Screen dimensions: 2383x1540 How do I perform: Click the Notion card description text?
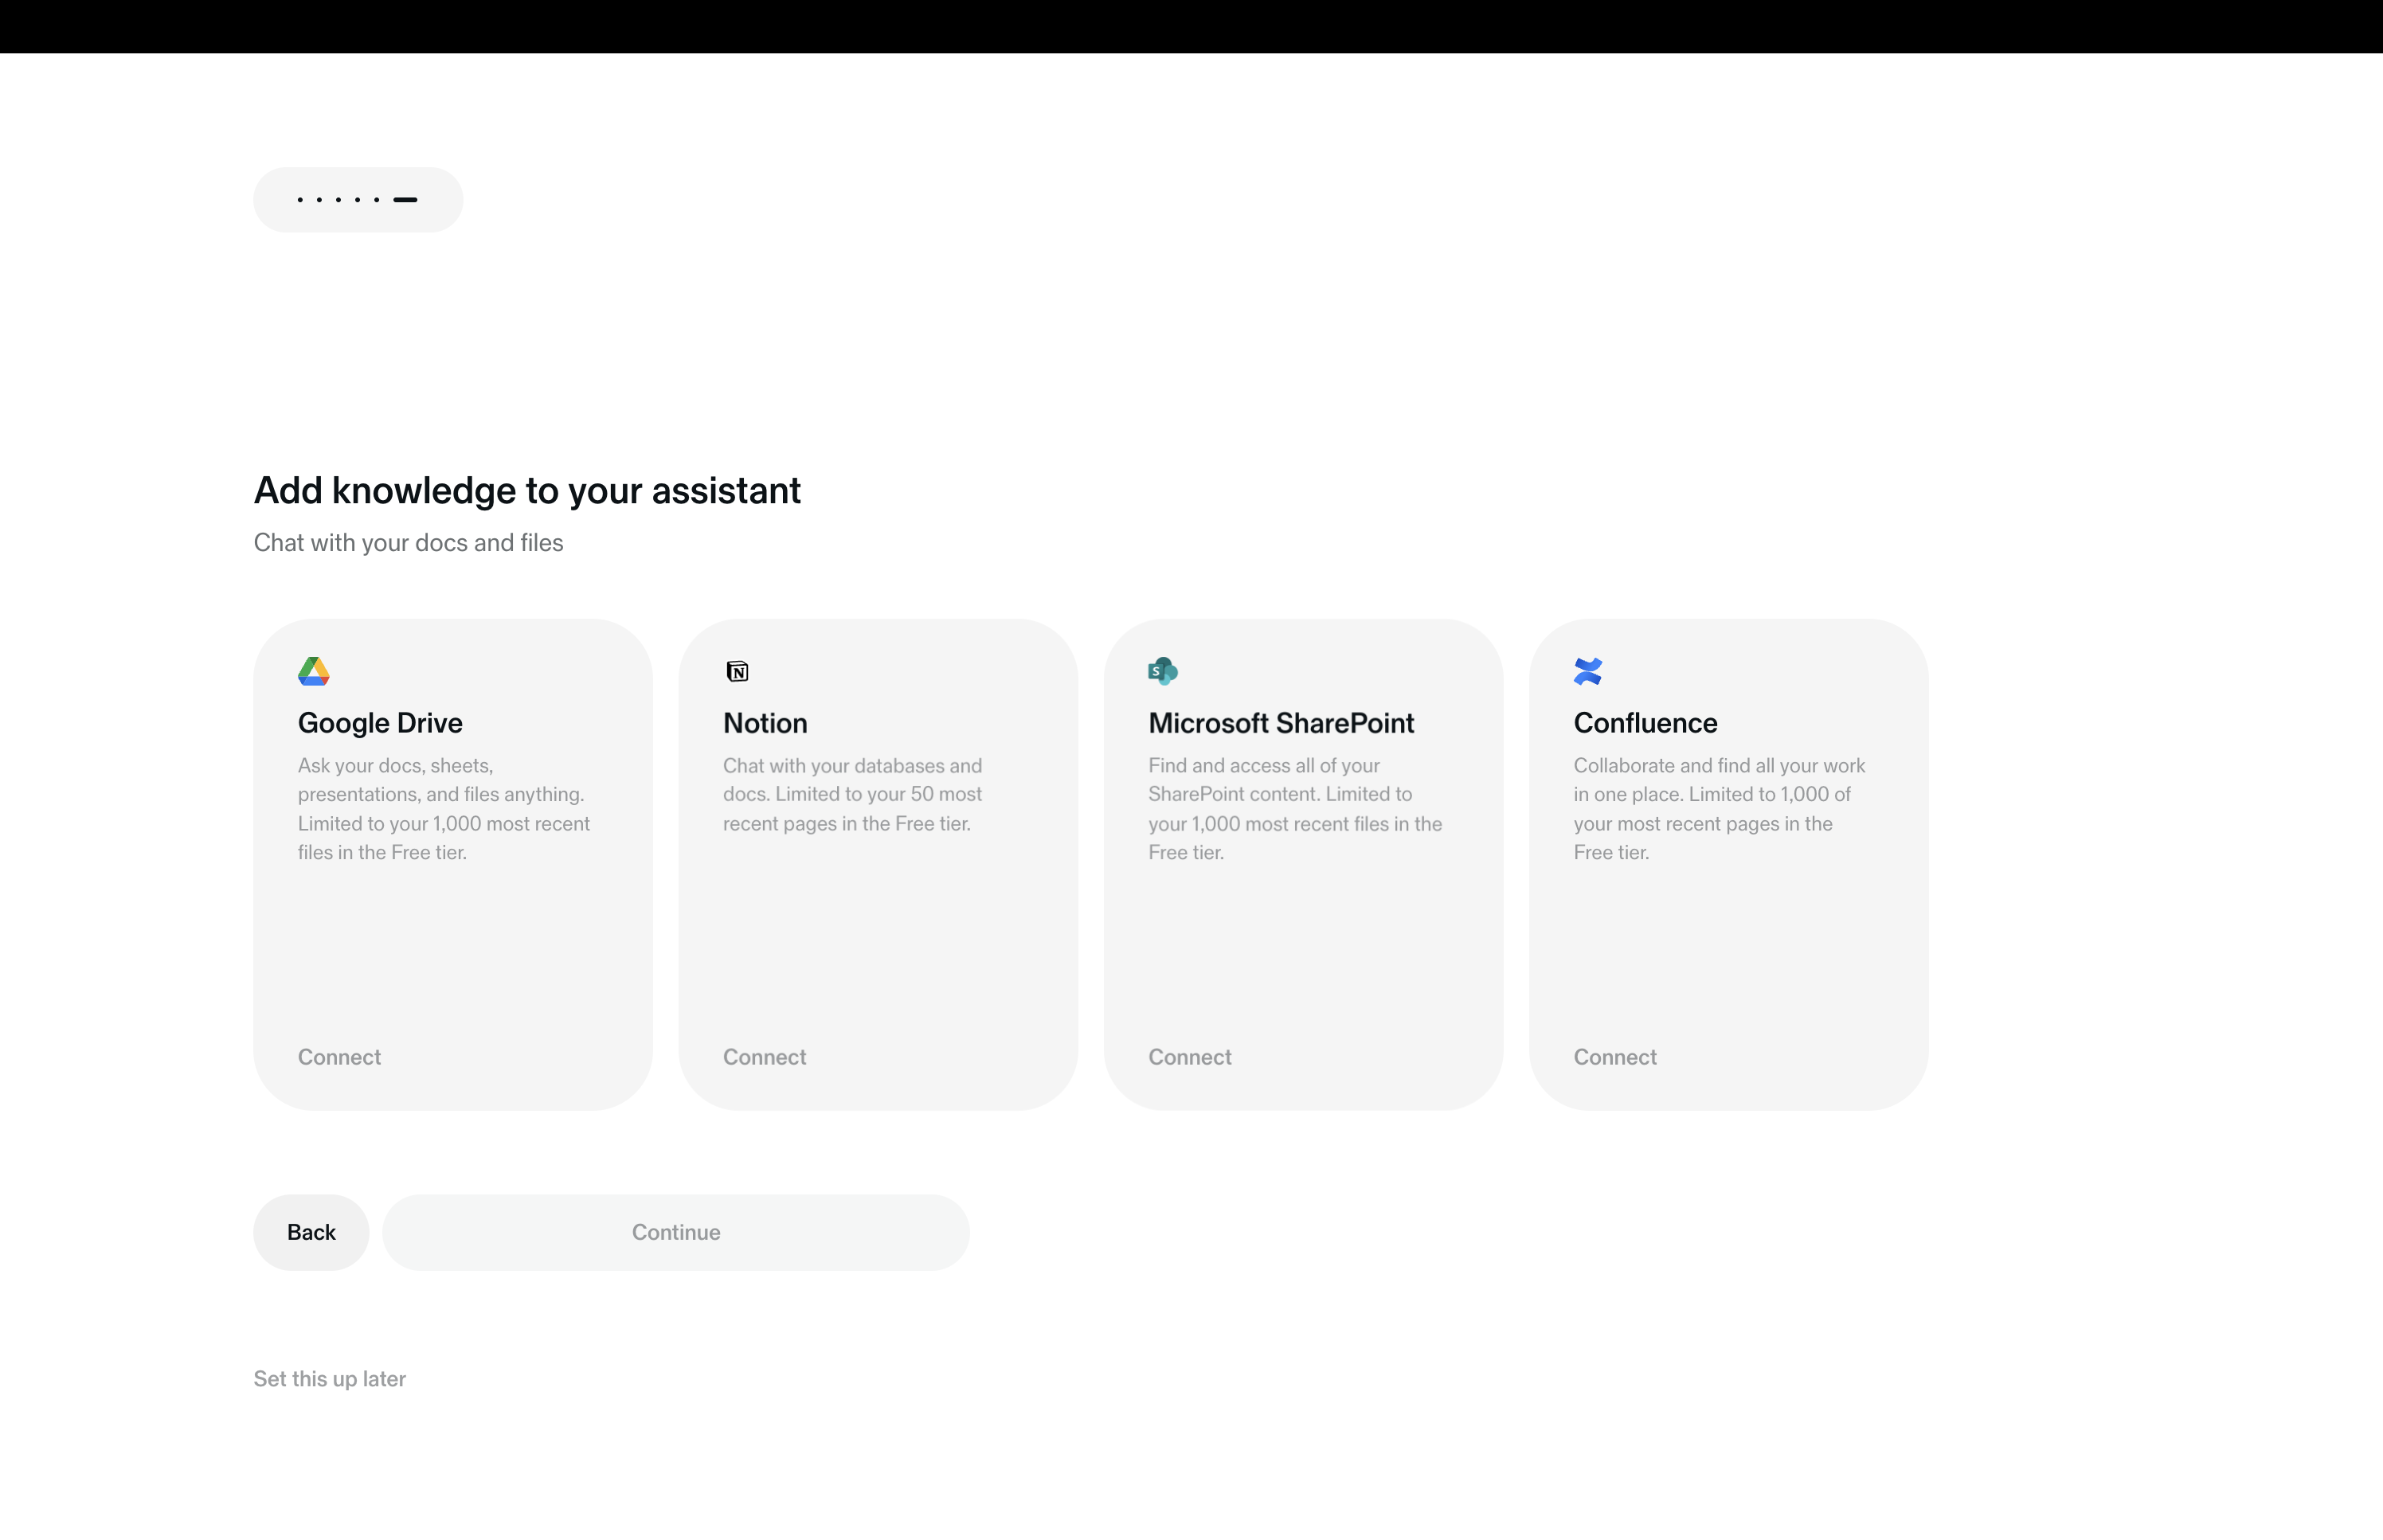[852, 794]
